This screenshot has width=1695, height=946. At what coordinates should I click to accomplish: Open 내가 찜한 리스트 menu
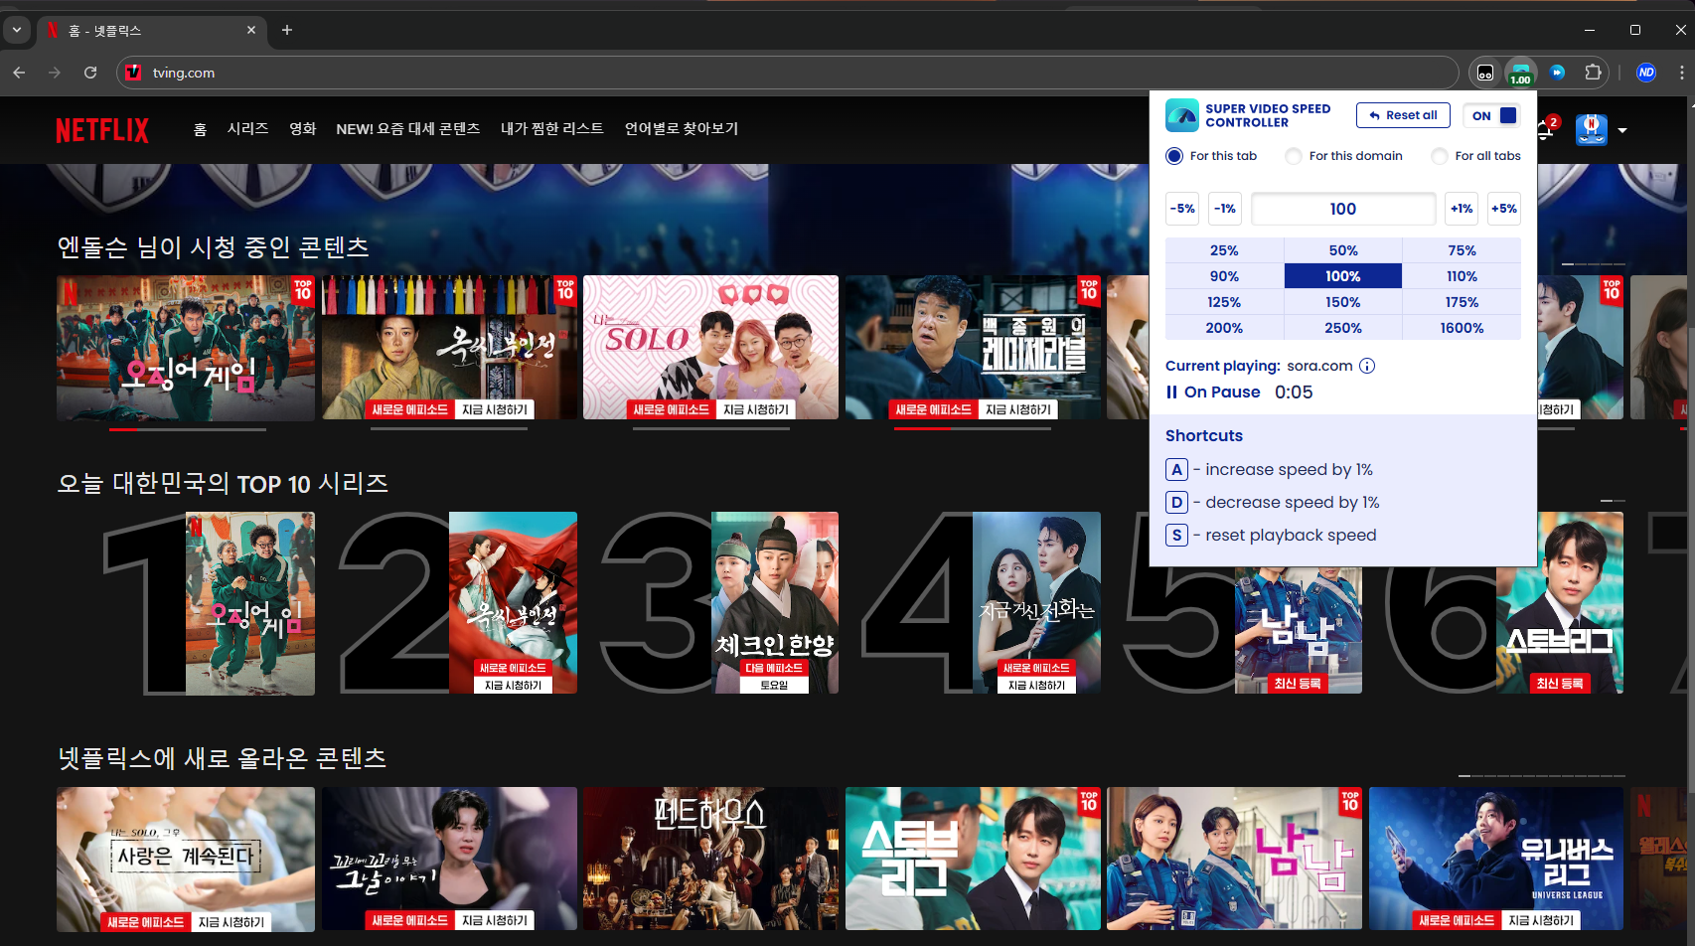pos(552,129)
